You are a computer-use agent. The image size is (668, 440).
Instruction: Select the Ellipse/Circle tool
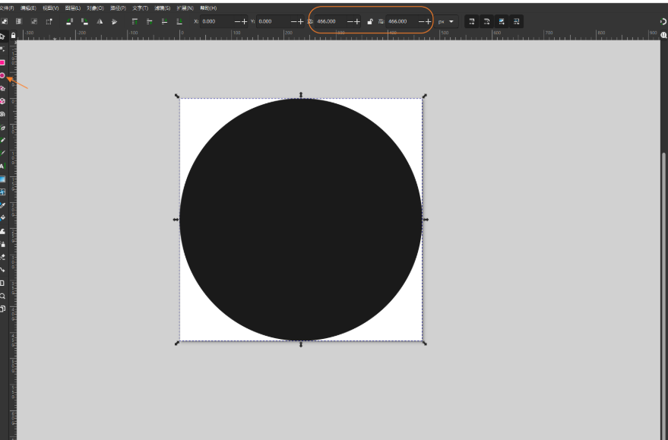tap(2, 75)
